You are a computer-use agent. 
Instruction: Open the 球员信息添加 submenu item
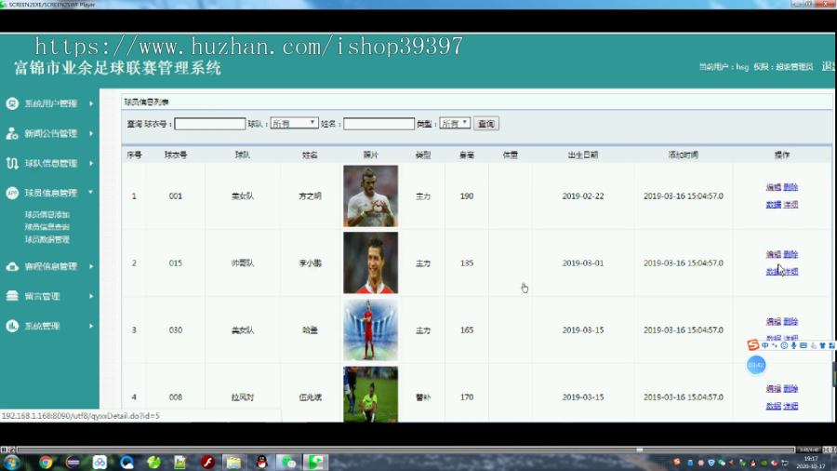click(47, 215)
